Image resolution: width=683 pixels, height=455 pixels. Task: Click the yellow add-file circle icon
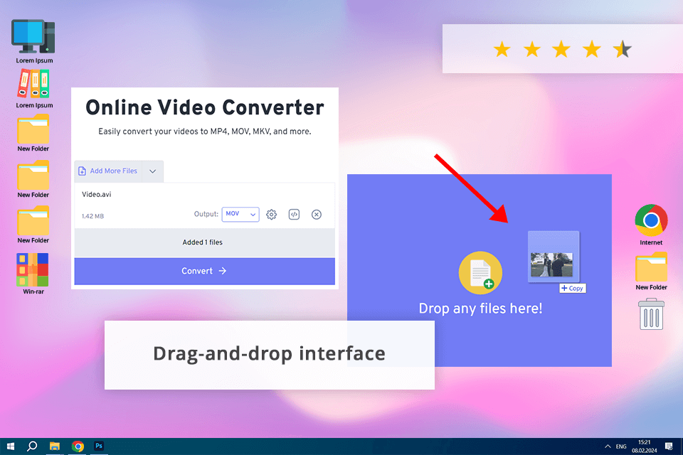pos(480,273)
